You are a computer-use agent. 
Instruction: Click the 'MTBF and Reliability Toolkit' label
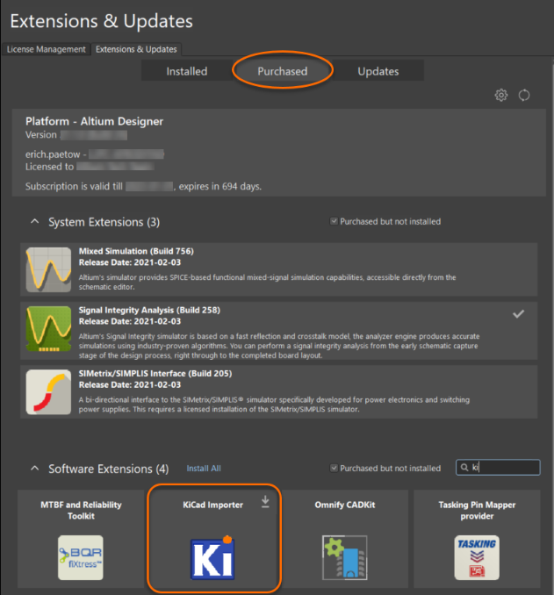pos(81,511)
